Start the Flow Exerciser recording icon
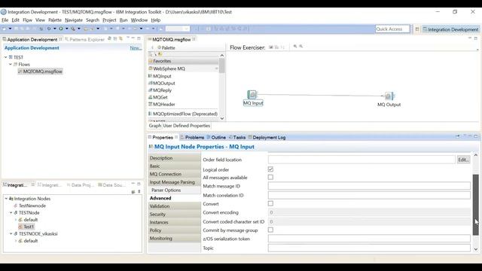This screenshot has height=271, width=482. tap(271, 47)
